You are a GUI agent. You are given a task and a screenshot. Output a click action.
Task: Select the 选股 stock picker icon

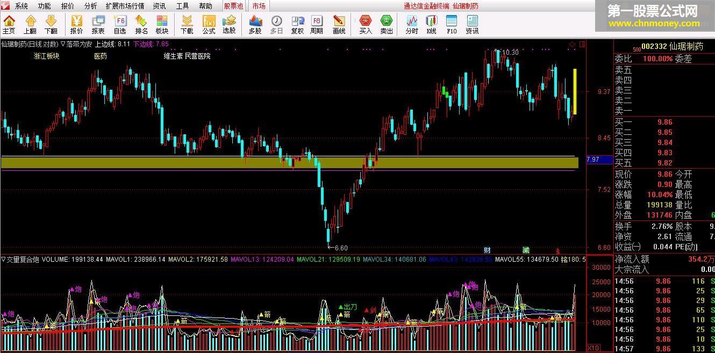click(x=230, y=25)
